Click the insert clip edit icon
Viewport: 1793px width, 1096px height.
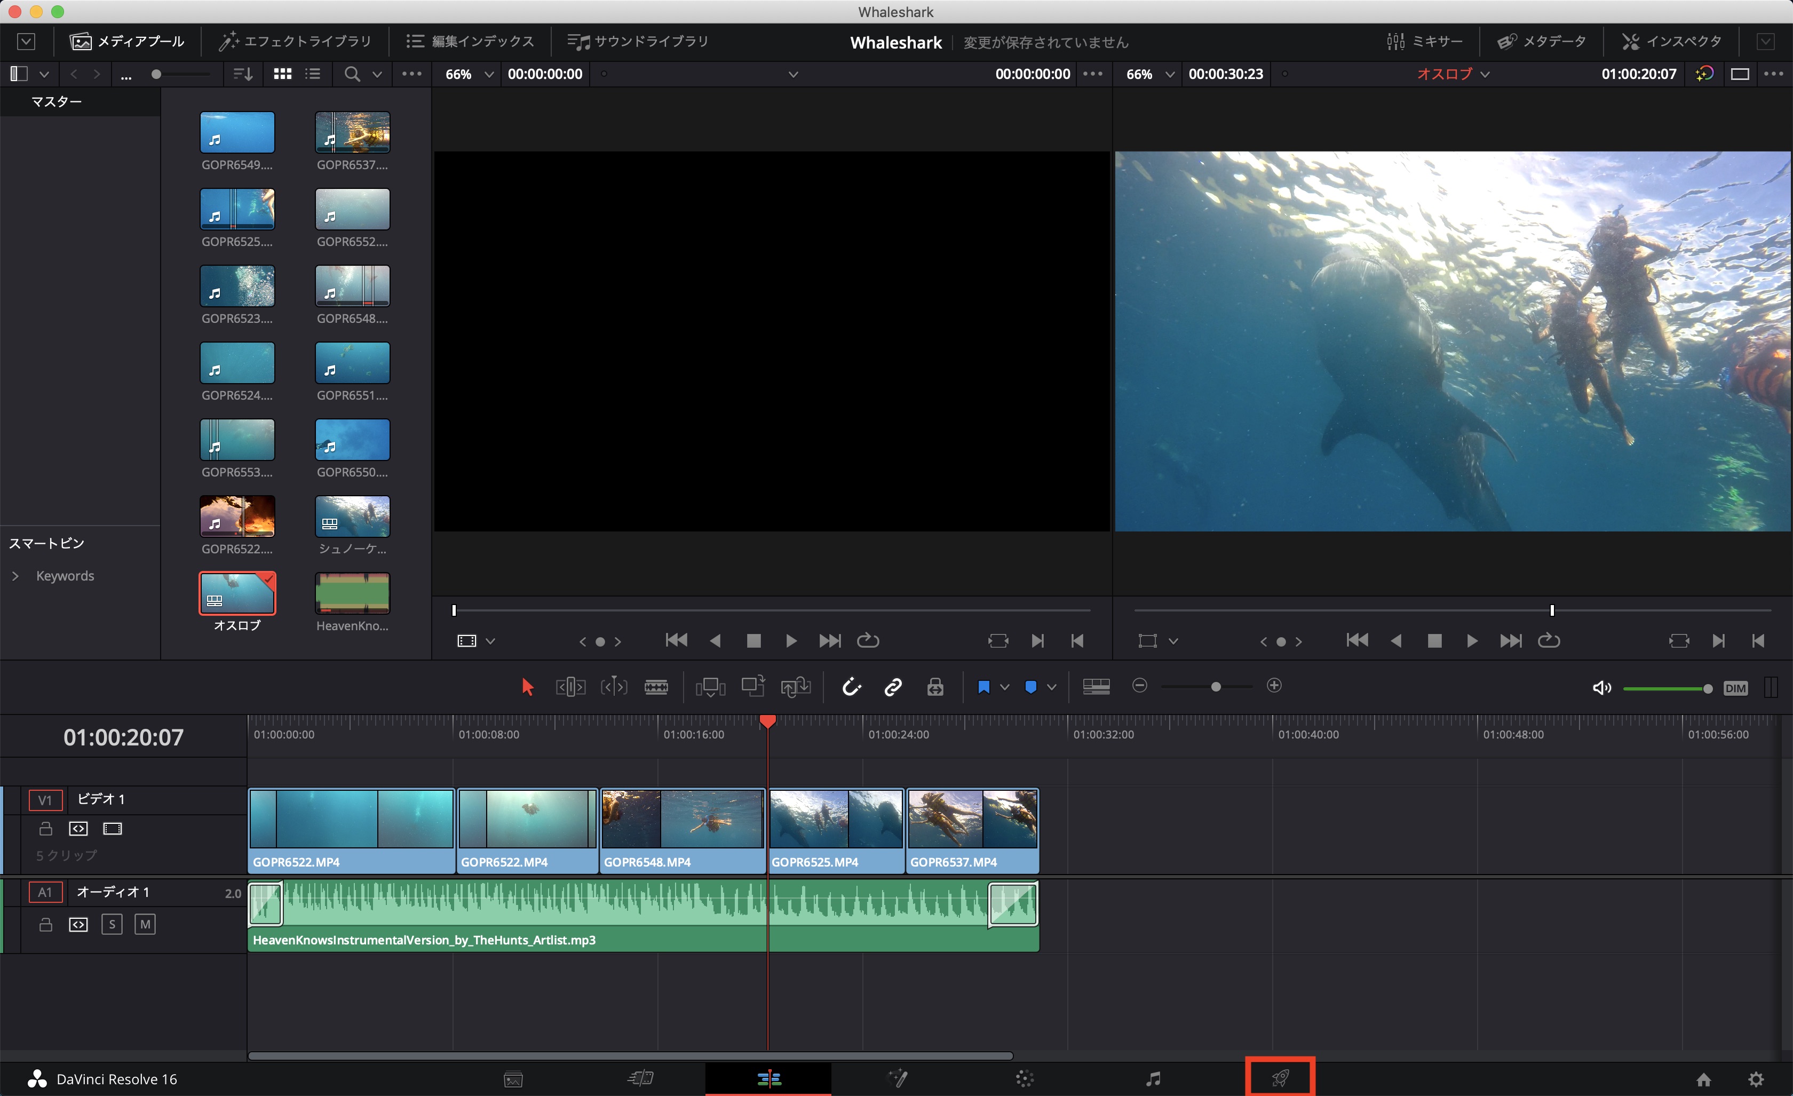click(710, 687)
